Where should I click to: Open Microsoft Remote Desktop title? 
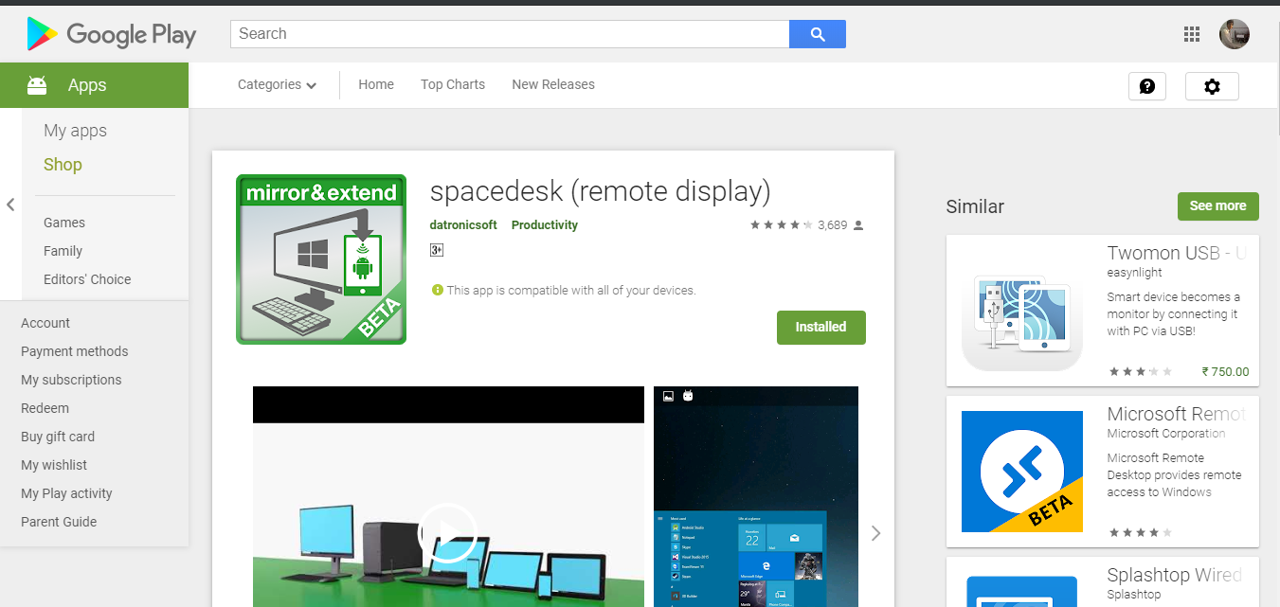(x=1177, y=414)
